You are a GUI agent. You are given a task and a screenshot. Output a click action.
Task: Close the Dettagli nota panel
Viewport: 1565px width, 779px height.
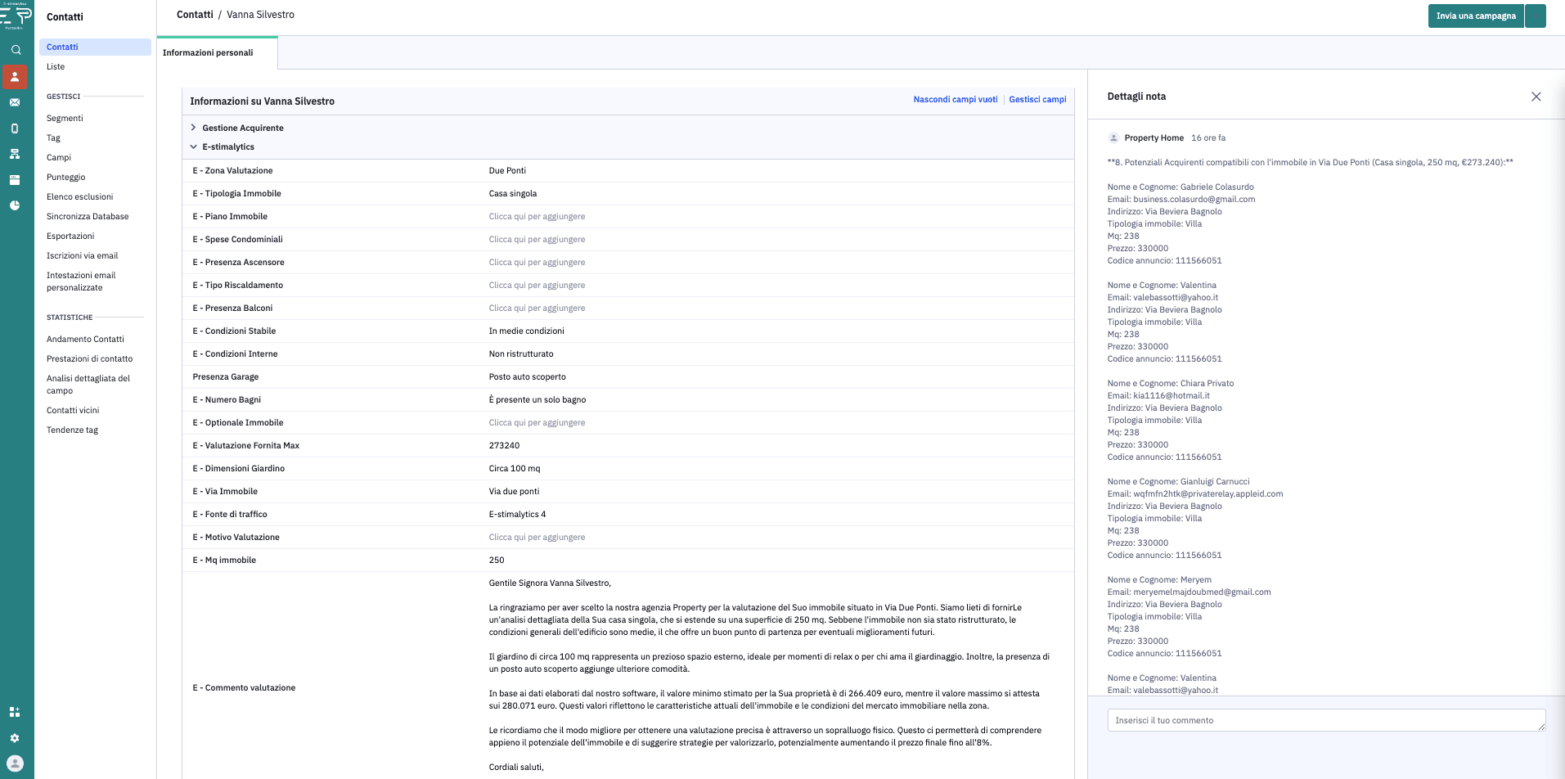point(1536,97)
